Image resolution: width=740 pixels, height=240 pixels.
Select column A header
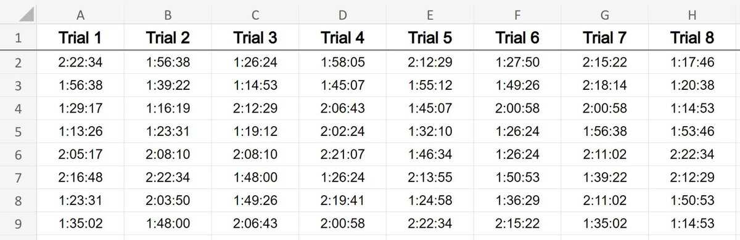pyautogui.click(x=80, y=14)
